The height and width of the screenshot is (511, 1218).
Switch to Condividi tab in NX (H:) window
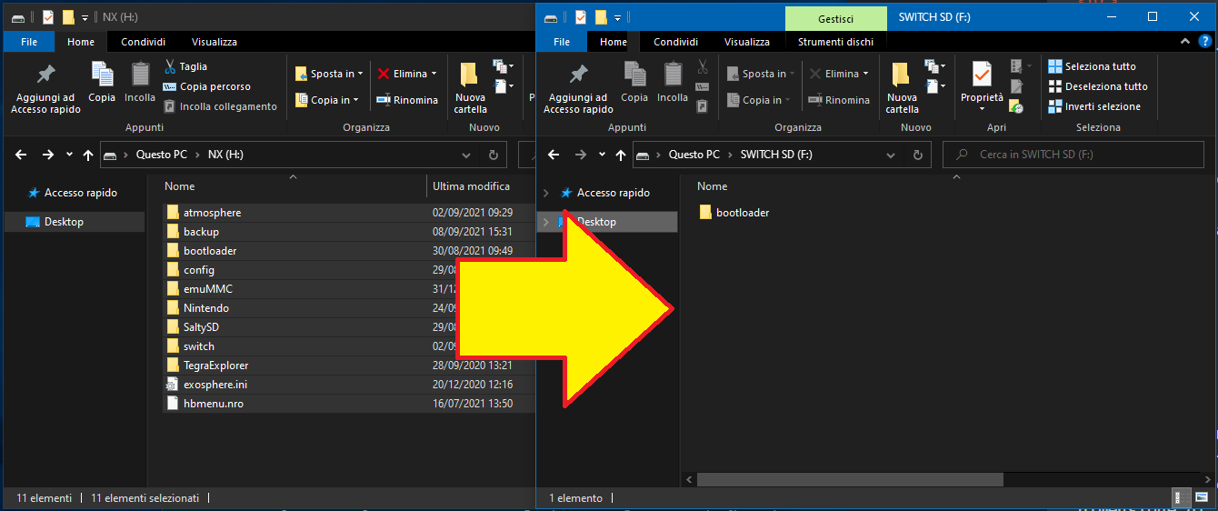pyautogui.click(x=143, y=42)
